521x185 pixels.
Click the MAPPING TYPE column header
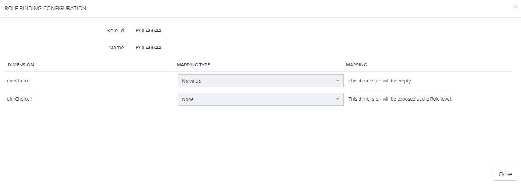click(193, 65)
